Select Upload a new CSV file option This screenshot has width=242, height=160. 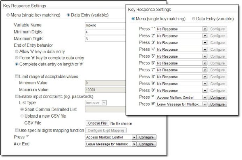click(x=22, y=116)
